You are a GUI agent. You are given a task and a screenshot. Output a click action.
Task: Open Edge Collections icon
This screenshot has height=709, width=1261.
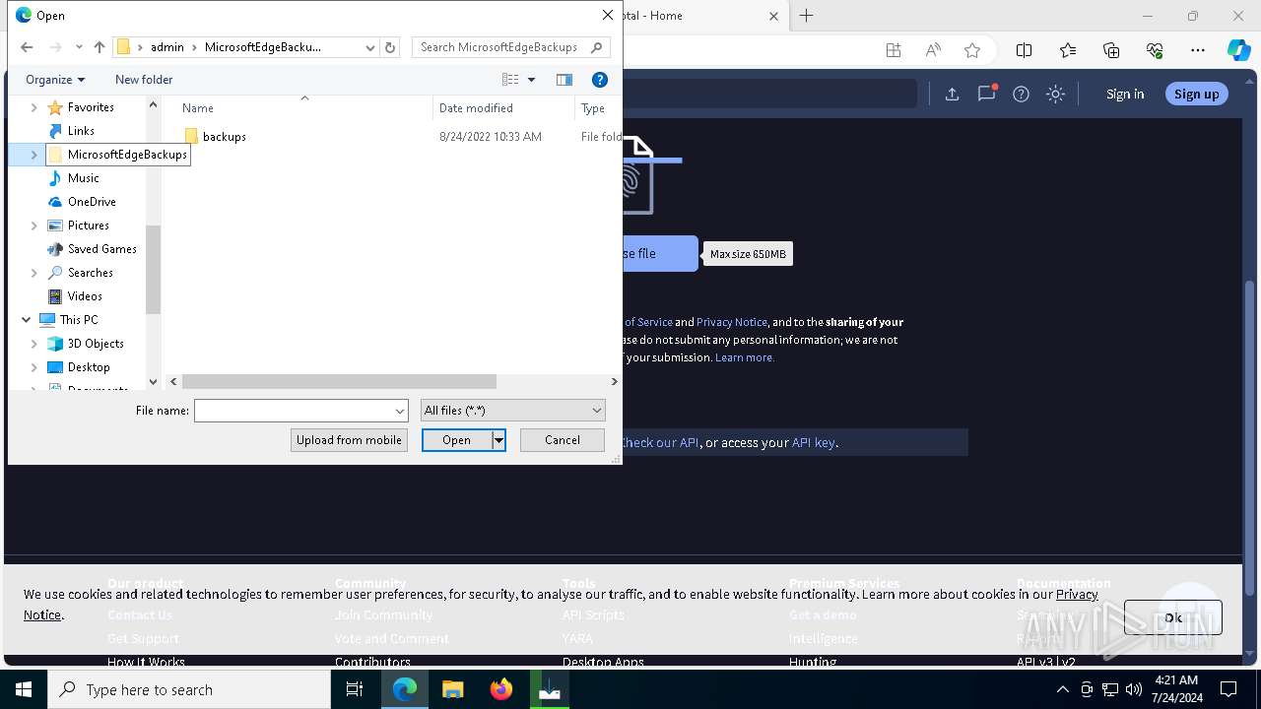click(1111, 50)
